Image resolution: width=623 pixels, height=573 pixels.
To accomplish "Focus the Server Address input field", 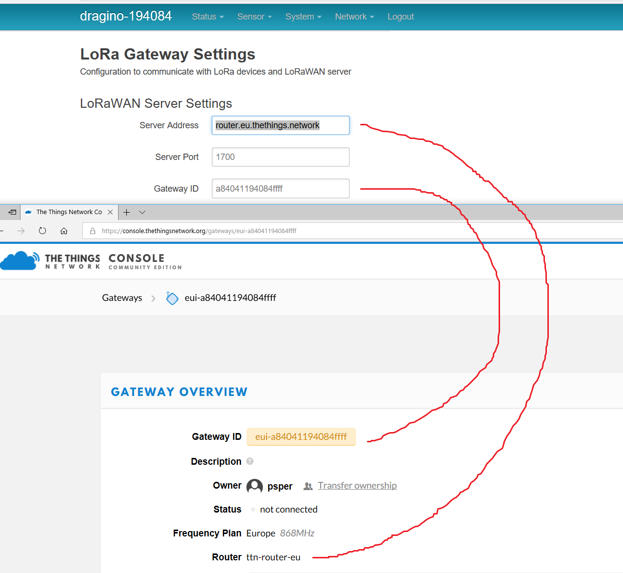I will click(x=281, y=125).
